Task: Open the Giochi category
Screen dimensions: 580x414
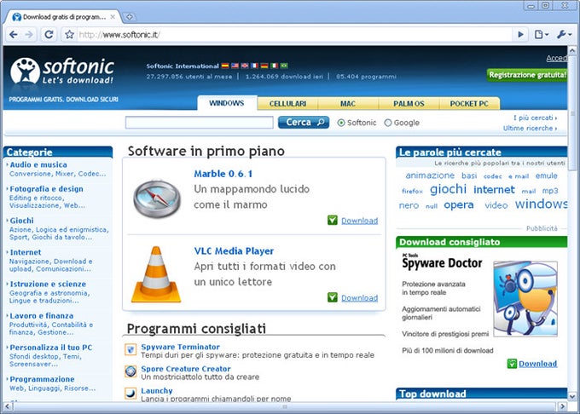Action: (22, 221)
